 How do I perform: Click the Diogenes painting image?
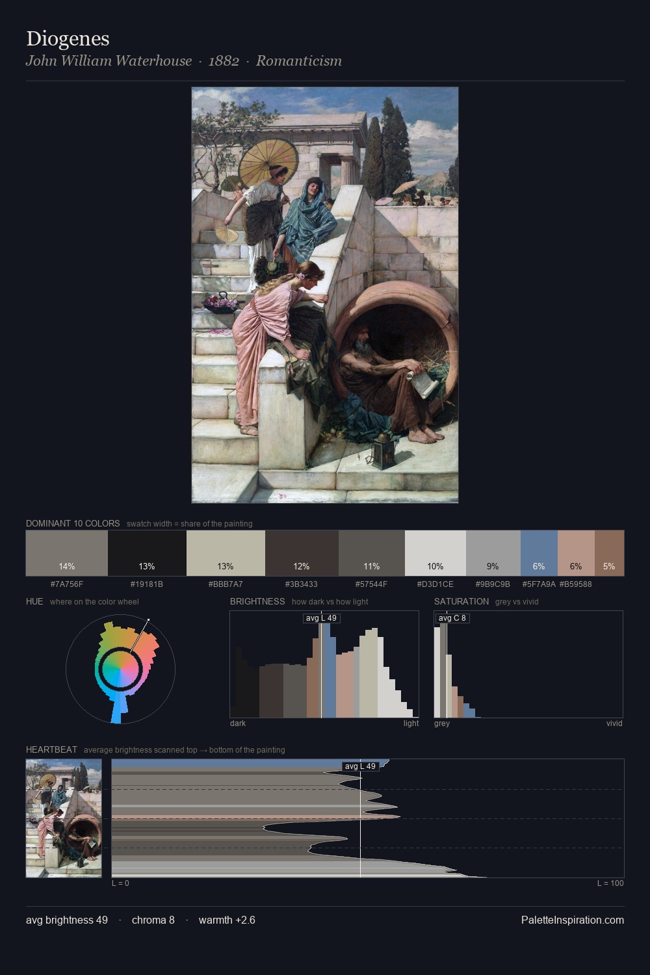(325, 294)
